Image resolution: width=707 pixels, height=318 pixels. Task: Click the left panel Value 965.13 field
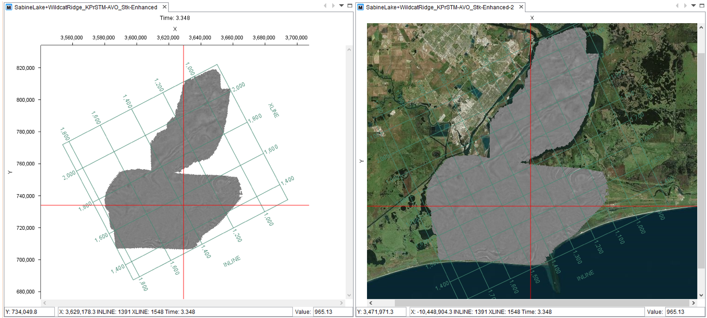(333, 312)
